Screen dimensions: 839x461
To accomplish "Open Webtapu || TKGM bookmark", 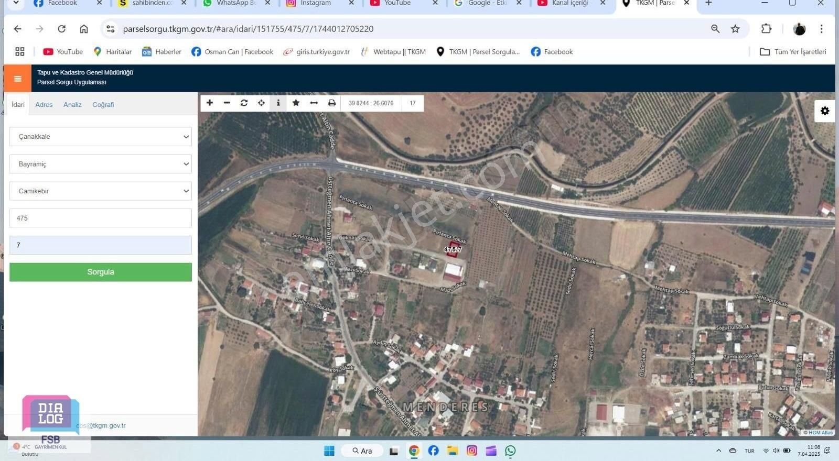I will (393, 52).
